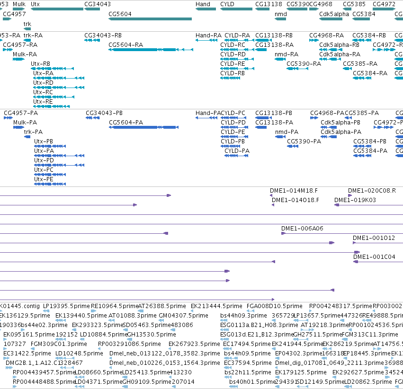Image resolution: width=403 pixels, height=389 pixels.
Task: Click protein CG5390-PA
Action: tap(293, 146)
